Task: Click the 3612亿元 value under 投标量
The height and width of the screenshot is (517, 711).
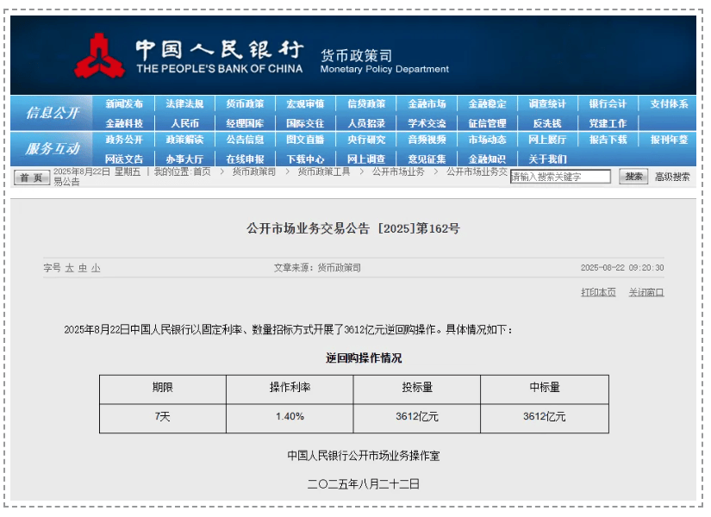Action: 417,416
